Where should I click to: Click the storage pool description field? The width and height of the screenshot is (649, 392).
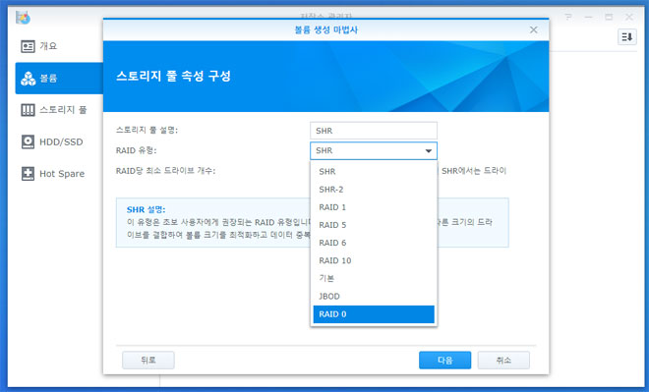click(374, 131)
